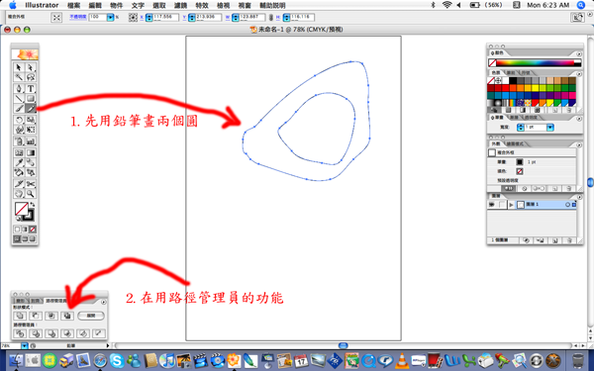Select the black swatch in Swatches panel
The image size is (594, 371).
[513, 81]
